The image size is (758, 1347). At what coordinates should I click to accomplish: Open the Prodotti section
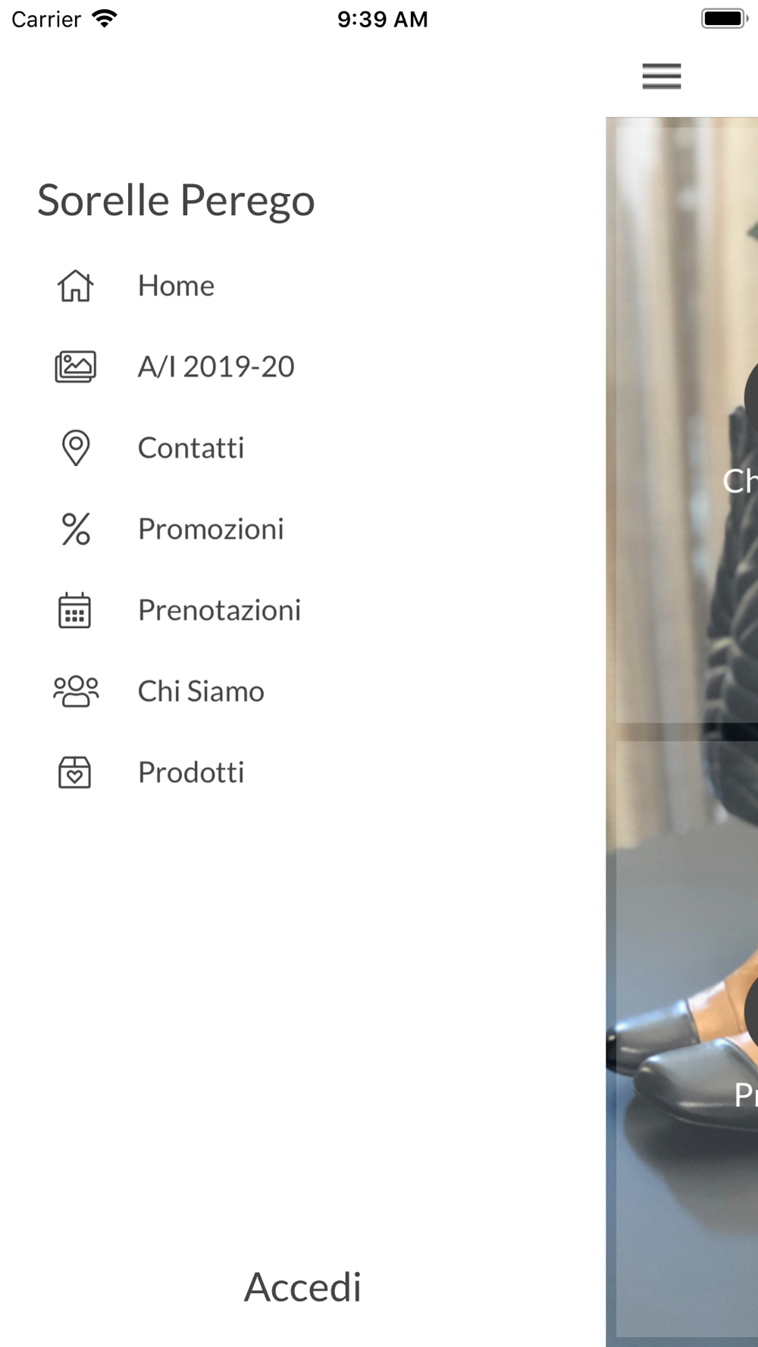(x=191, y=772)
